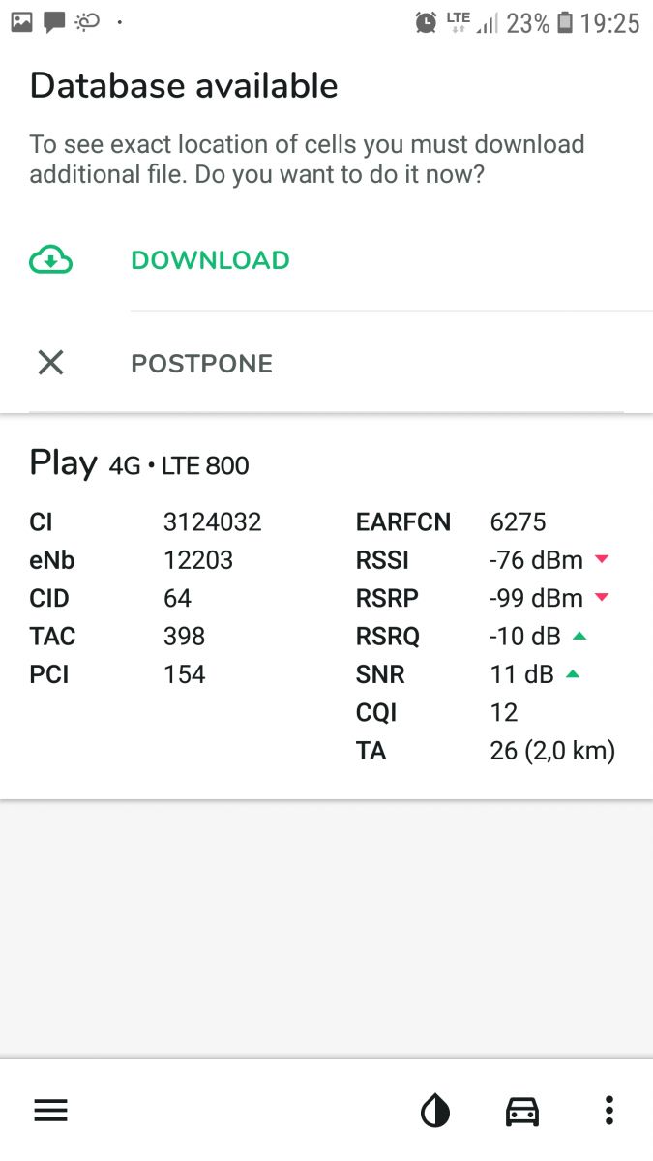Open the three-dot overflow menu

click(608, 1111)
